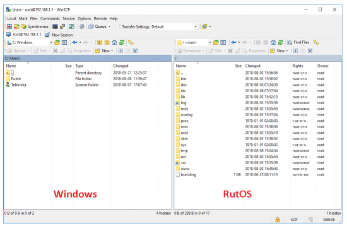Click the remote New button
This screenshot has height=228, width=347.
[279, 51]
